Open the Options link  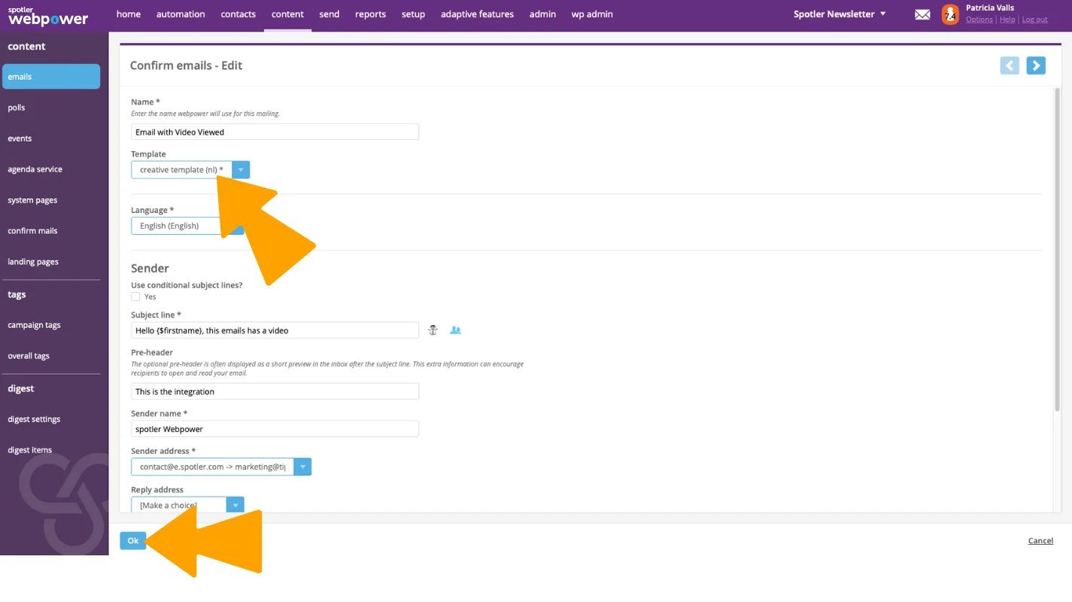[979, 20]
